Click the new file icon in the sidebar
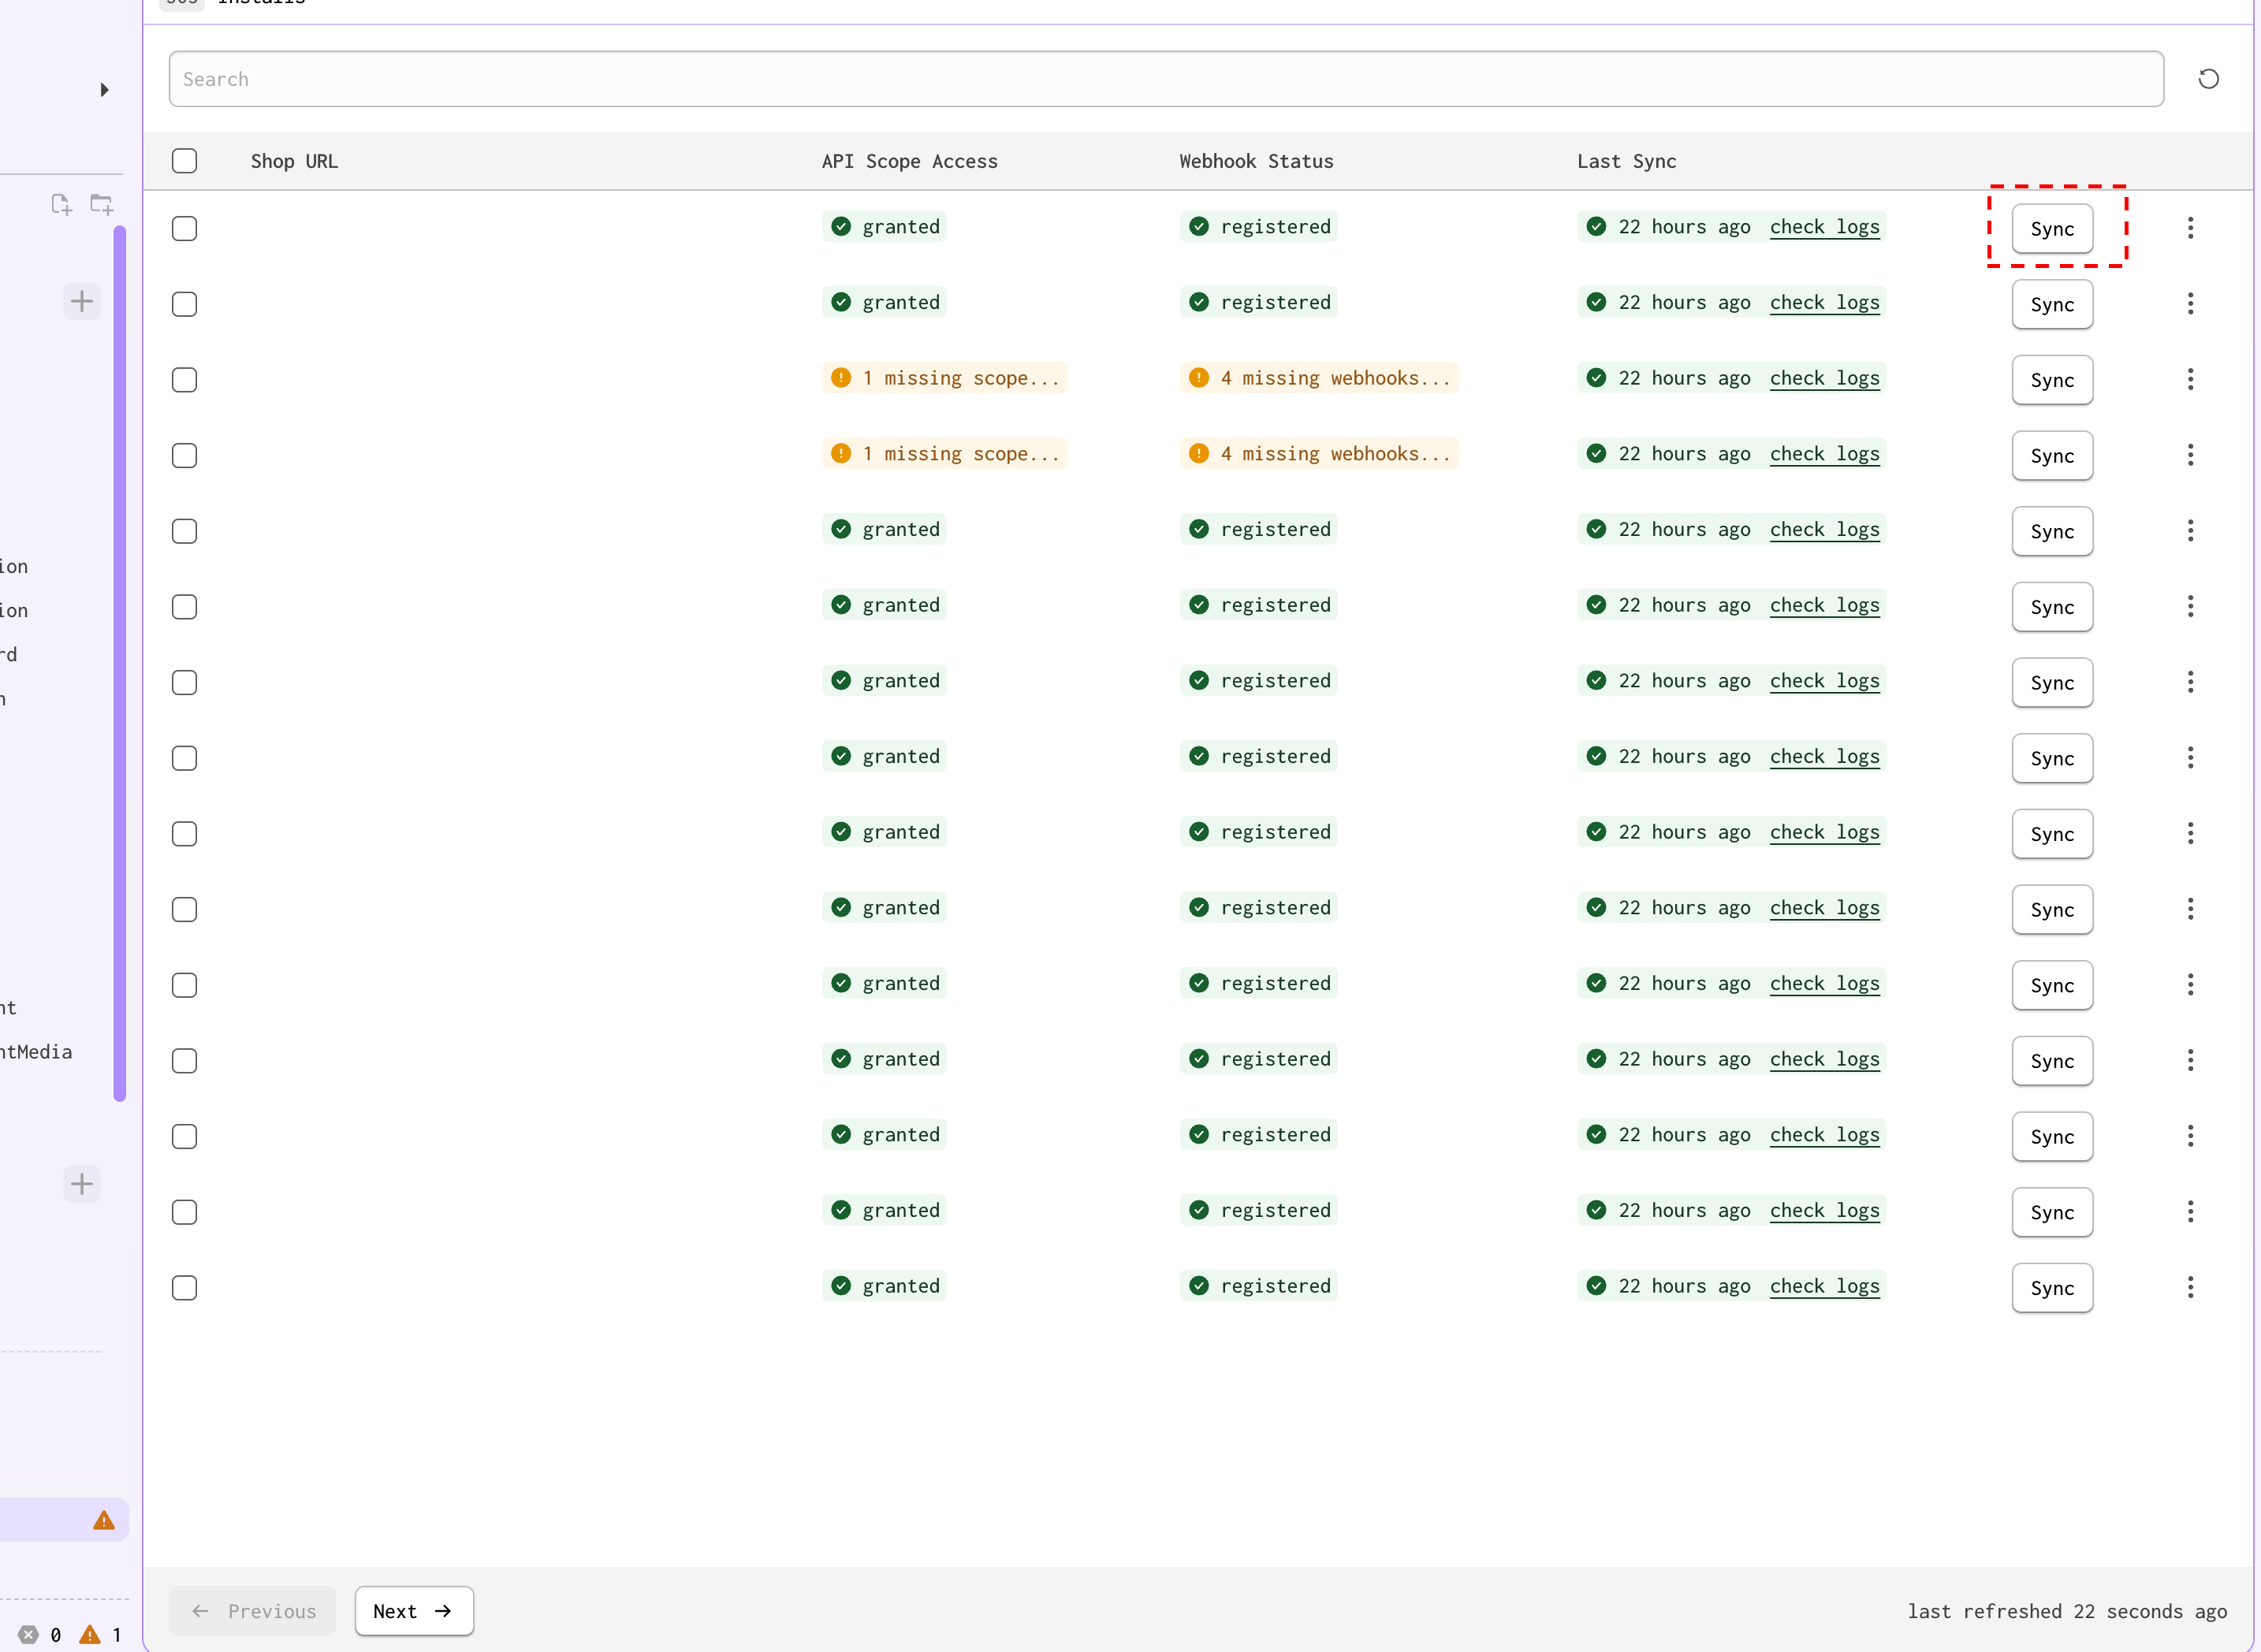This screenshot has height=1652, width=2261. pos(60,203)
